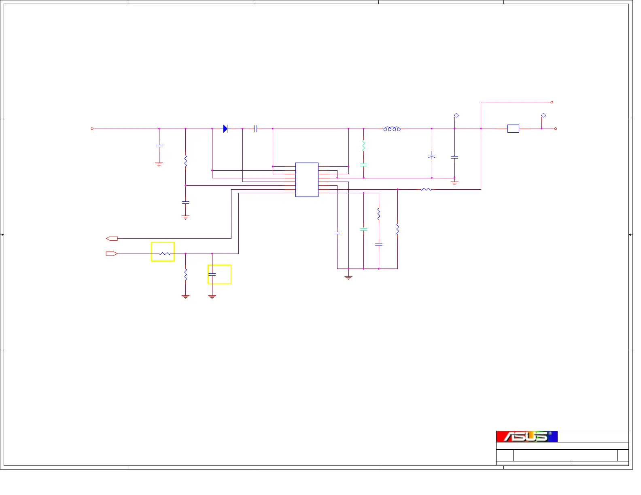The image size is (641, 495).
Task: Select the series capacitor right of the diode
Action: (x=256, y=129)
